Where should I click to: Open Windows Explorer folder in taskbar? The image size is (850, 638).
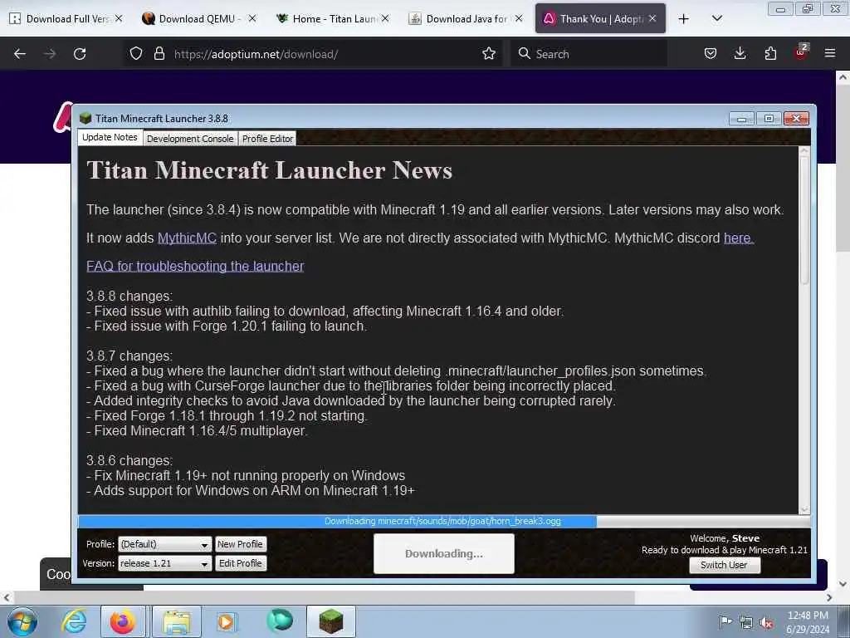point(177,621)
